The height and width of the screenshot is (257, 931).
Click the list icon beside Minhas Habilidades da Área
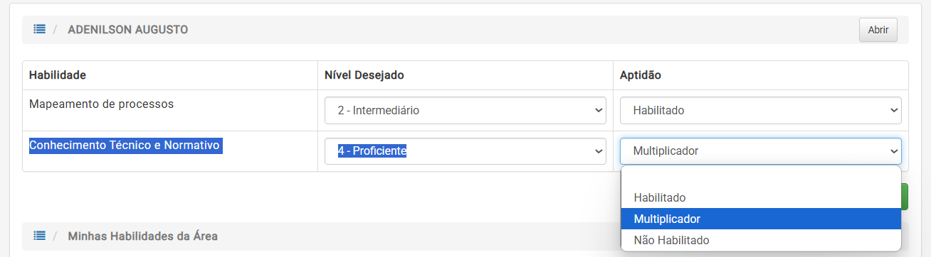click(39, 236)
